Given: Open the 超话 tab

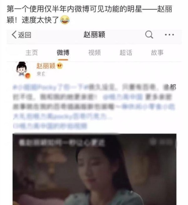Looking at the screenshot, I should (x=126, y=53).
